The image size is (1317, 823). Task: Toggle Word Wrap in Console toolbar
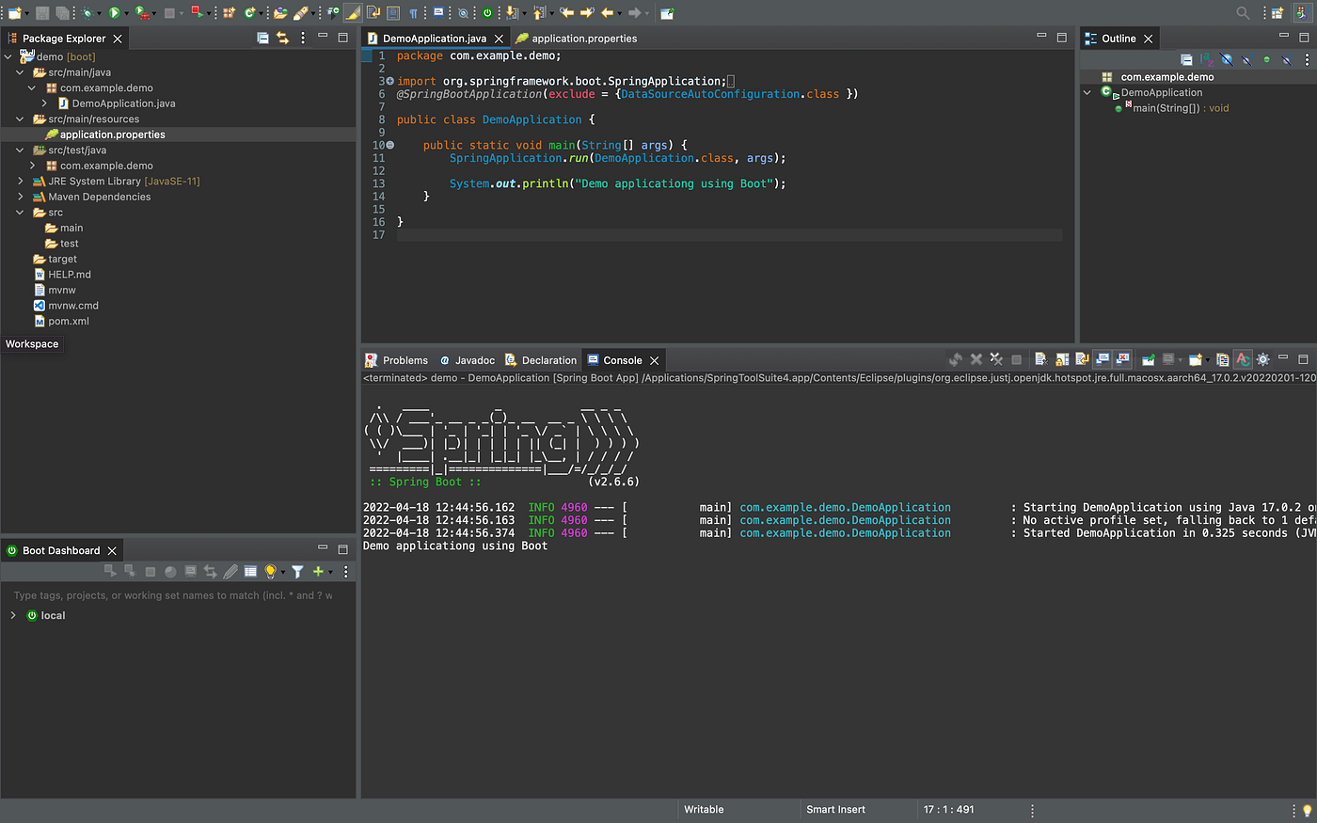(1082, 359)
